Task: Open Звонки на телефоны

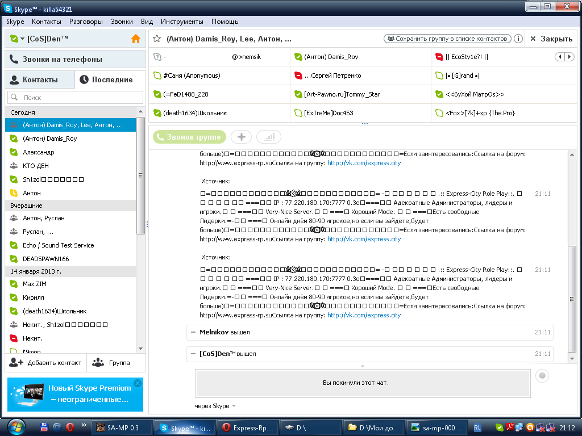Action: point(75,59)
